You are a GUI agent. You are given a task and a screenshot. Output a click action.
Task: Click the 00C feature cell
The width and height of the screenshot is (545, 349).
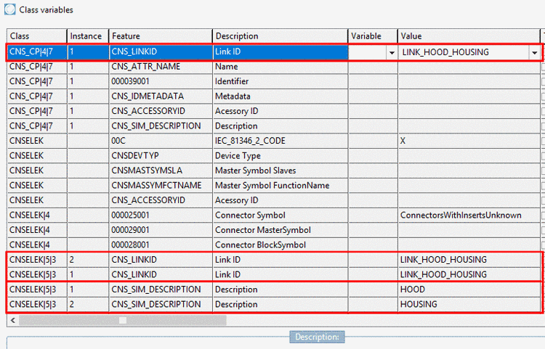pos(161,141)
